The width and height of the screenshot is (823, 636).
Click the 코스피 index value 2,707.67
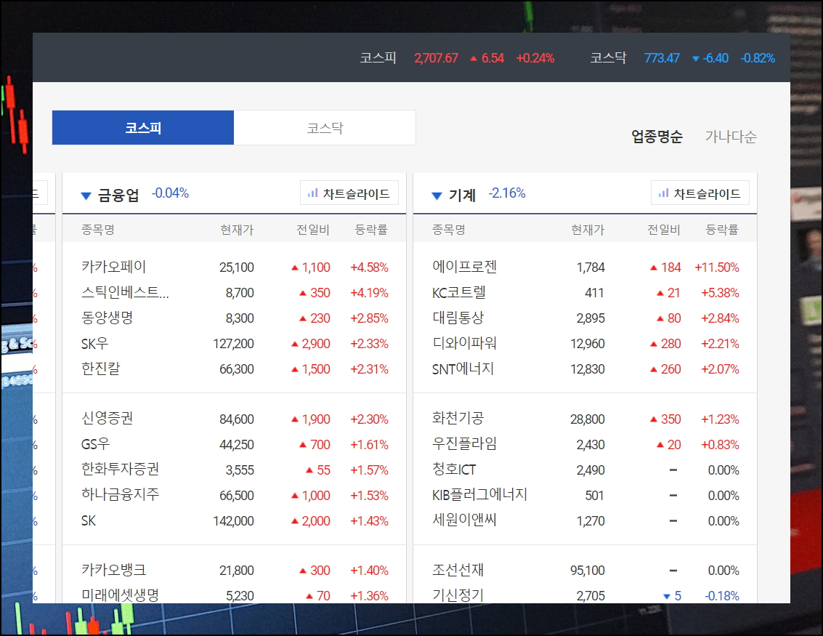[x=436, y=57]
